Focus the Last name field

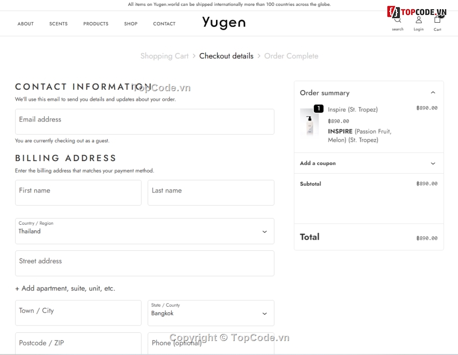point(211,192)
